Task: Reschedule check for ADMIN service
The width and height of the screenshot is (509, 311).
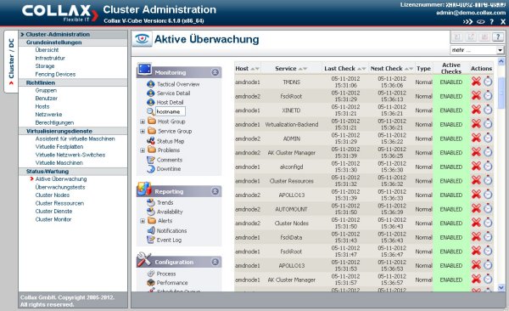Action: (x=488, y=138)
